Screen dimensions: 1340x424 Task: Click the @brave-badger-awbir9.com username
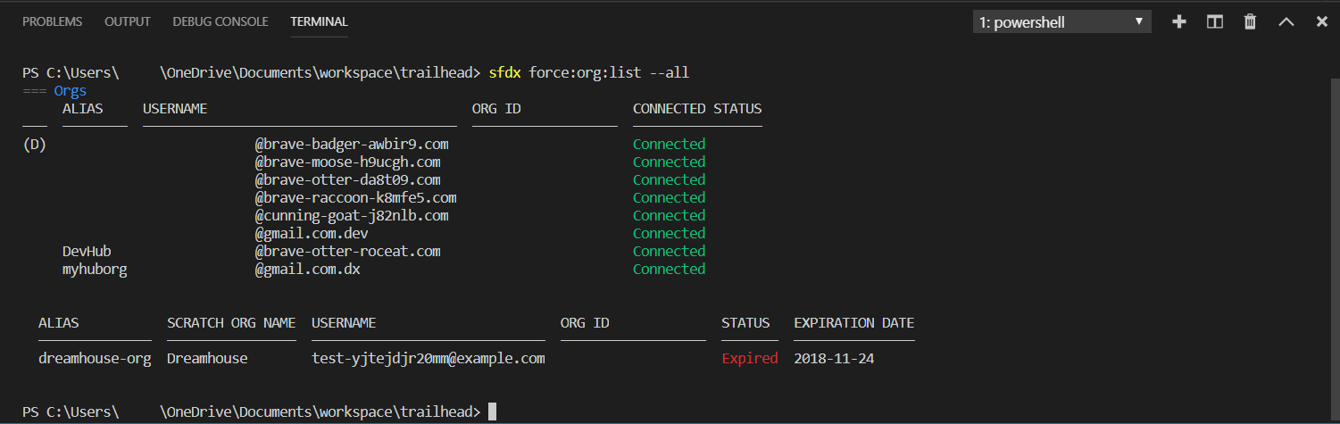pyautogui.click(x=352, y=144)
